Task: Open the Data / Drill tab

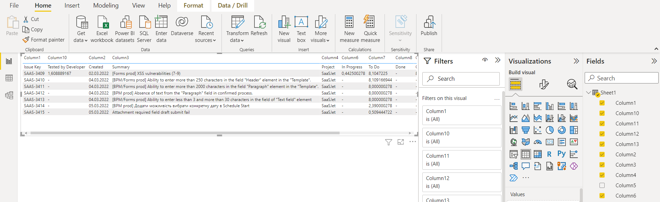Action: (232, 5)
